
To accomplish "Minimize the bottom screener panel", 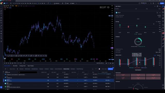I will 111,66.
